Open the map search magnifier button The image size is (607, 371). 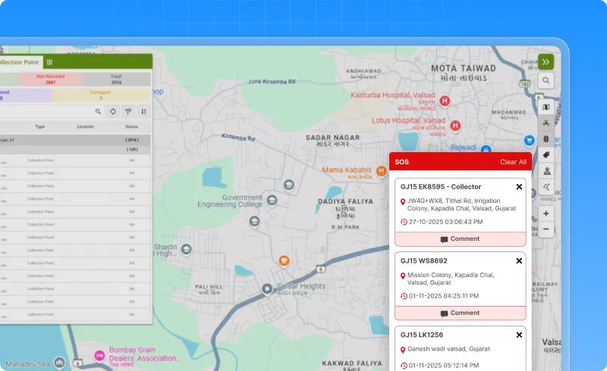point(546,80)
